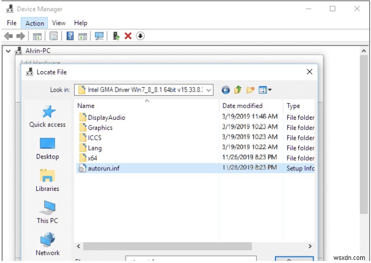Go up one level folder icon
The width and height of the screenshot is (371, 263).
point(238,90)
